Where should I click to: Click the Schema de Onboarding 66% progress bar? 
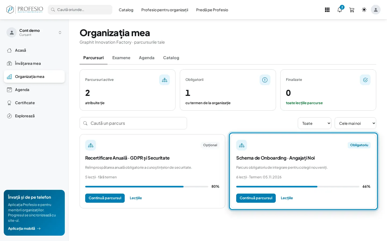tap(298, 187)
